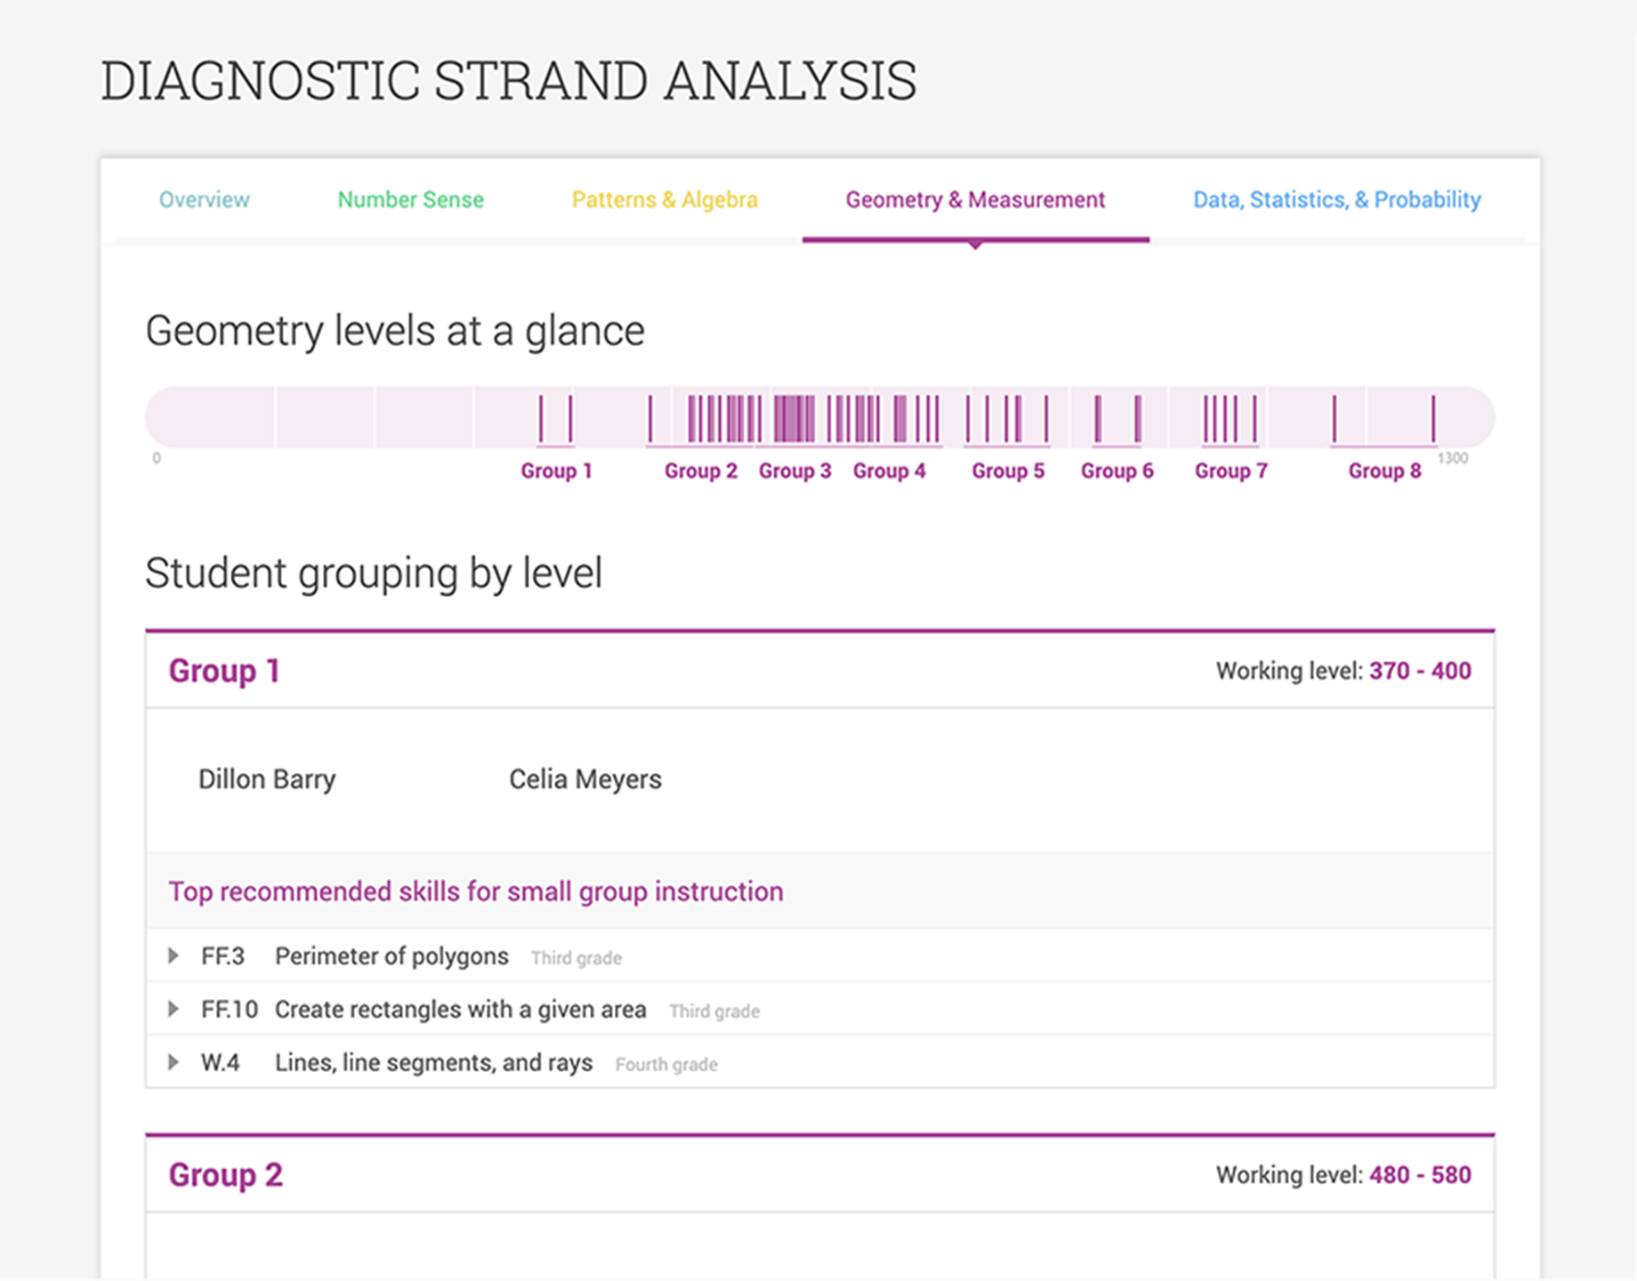Image resolution: width=1637 pixels, height=1281 pixels.
Task: Click the Group 1 section heading
Action: (224, 671)
